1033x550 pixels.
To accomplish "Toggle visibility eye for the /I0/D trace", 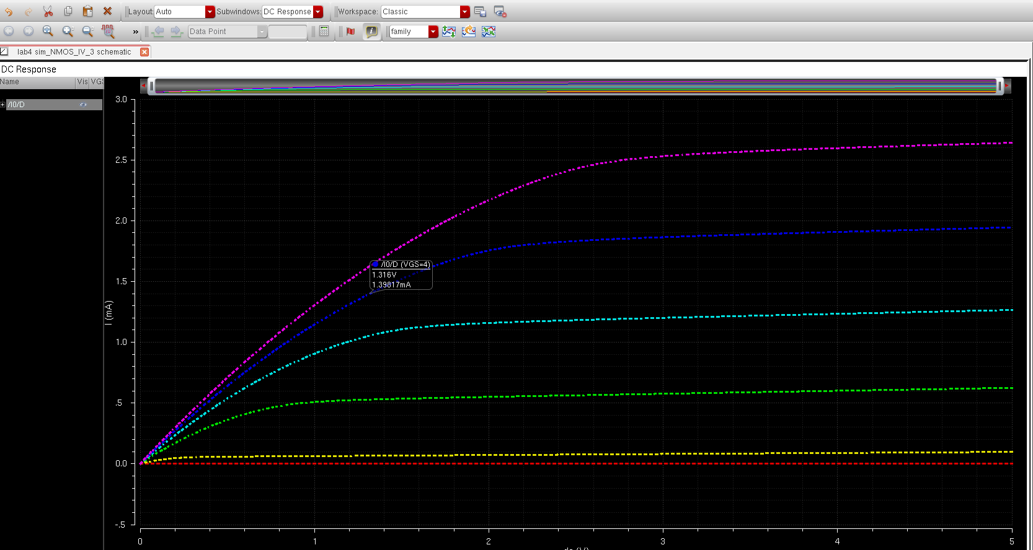I will (x=83, y=105).
